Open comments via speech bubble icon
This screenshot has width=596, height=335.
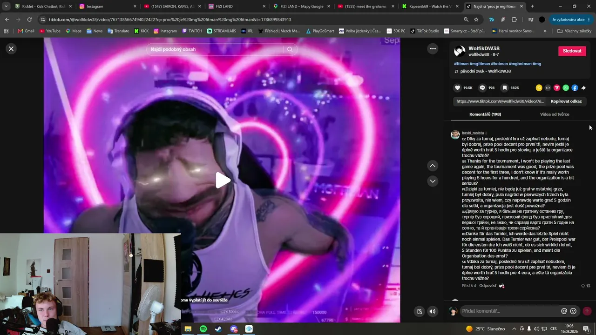(482, 87)
